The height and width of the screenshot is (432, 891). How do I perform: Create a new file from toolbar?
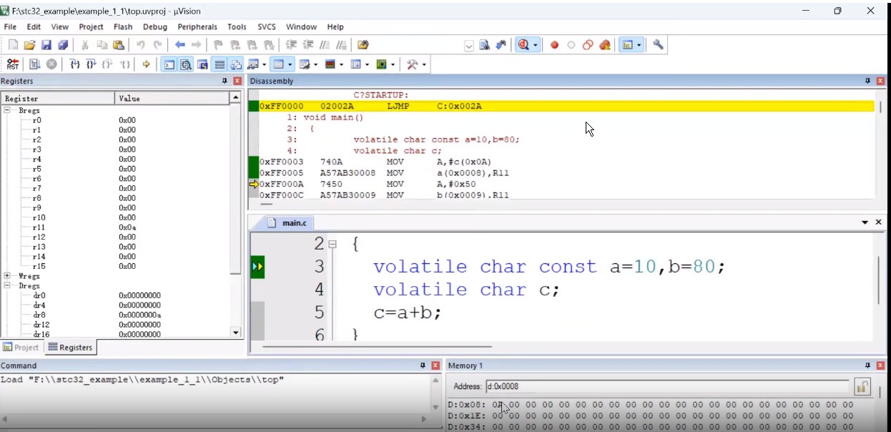(12, 44)
